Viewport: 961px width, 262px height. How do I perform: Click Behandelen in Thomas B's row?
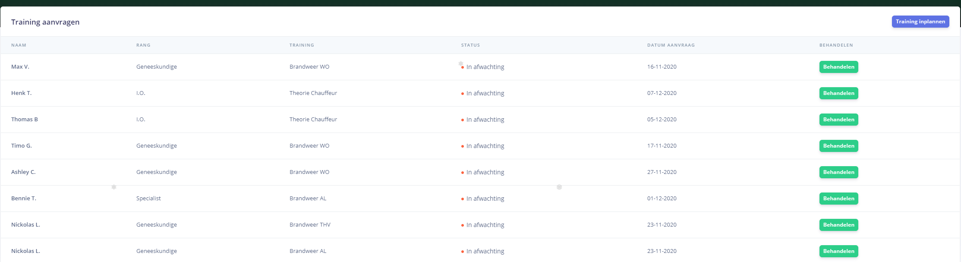[838, 120]
